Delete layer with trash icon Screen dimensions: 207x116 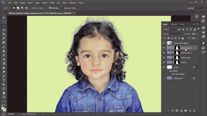pos(194,111)
